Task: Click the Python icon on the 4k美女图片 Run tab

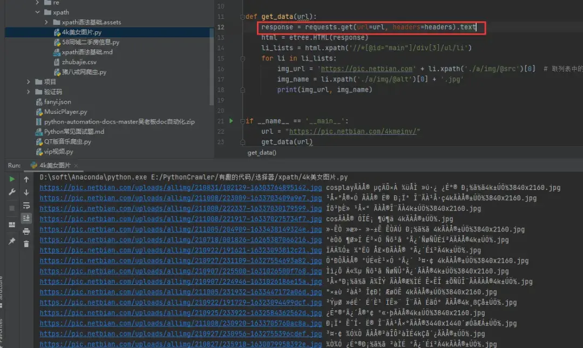Action: (33, 165)
